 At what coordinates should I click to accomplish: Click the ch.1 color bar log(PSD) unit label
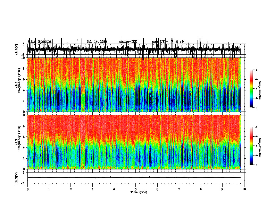click(x=260, y=90)
